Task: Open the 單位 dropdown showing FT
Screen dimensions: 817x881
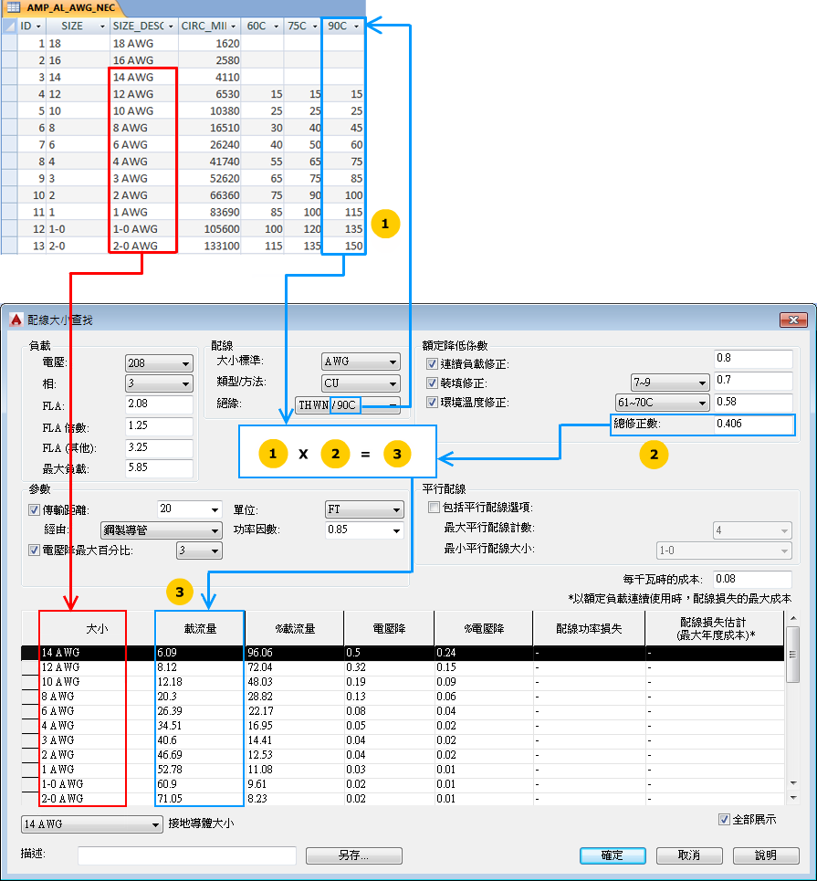Action: pyautogui.click(x=364, y=509)
